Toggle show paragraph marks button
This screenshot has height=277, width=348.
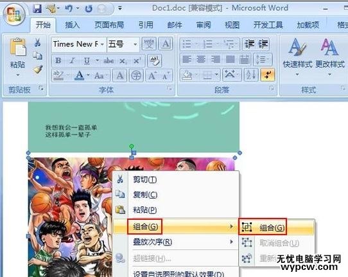coord(268,75)
